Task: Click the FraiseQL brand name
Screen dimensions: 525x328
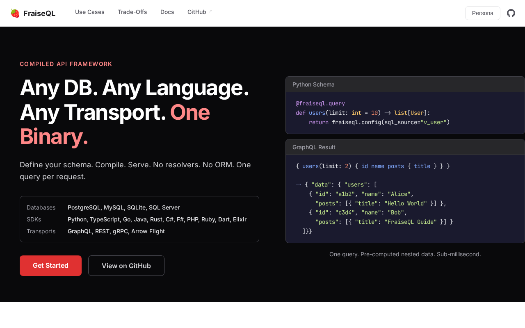Action: (x=39, y=14)
